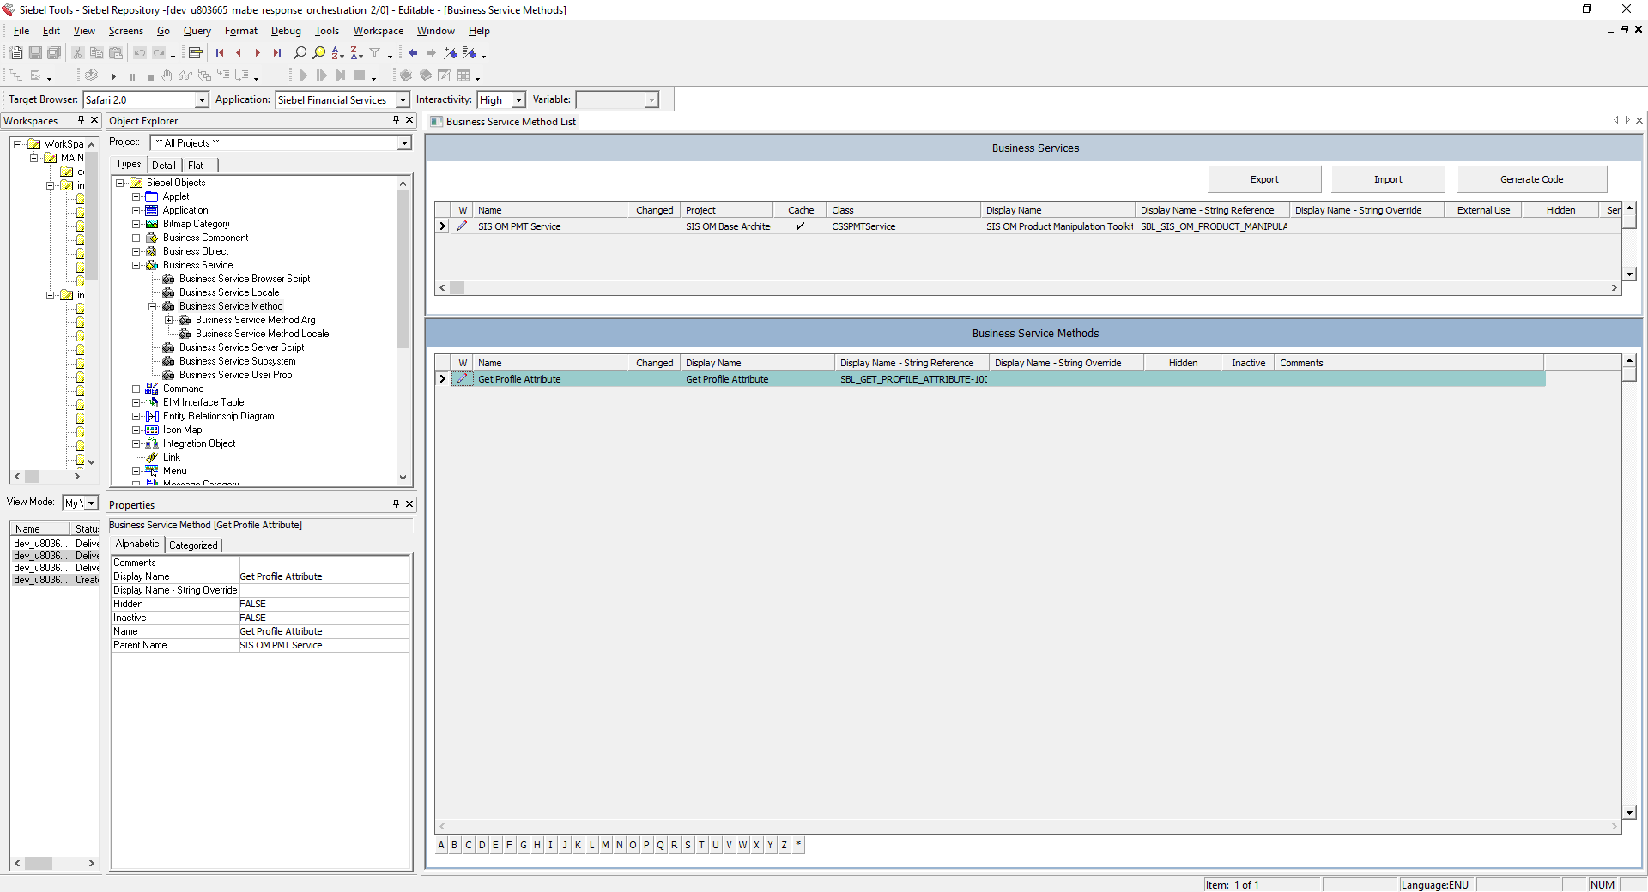The height and width of the screenshot is (892, 1648).
Task: Click Business Services horizontal scrollbar thumb
Action: click(x=457, y=288)
